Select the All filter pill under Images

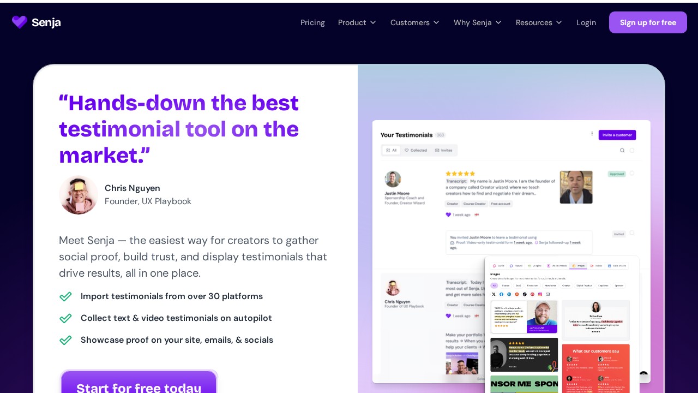tap(494, 285)
